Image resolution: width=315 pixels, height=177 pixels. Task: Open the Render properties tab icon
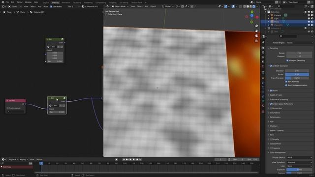tap(263, 48)
